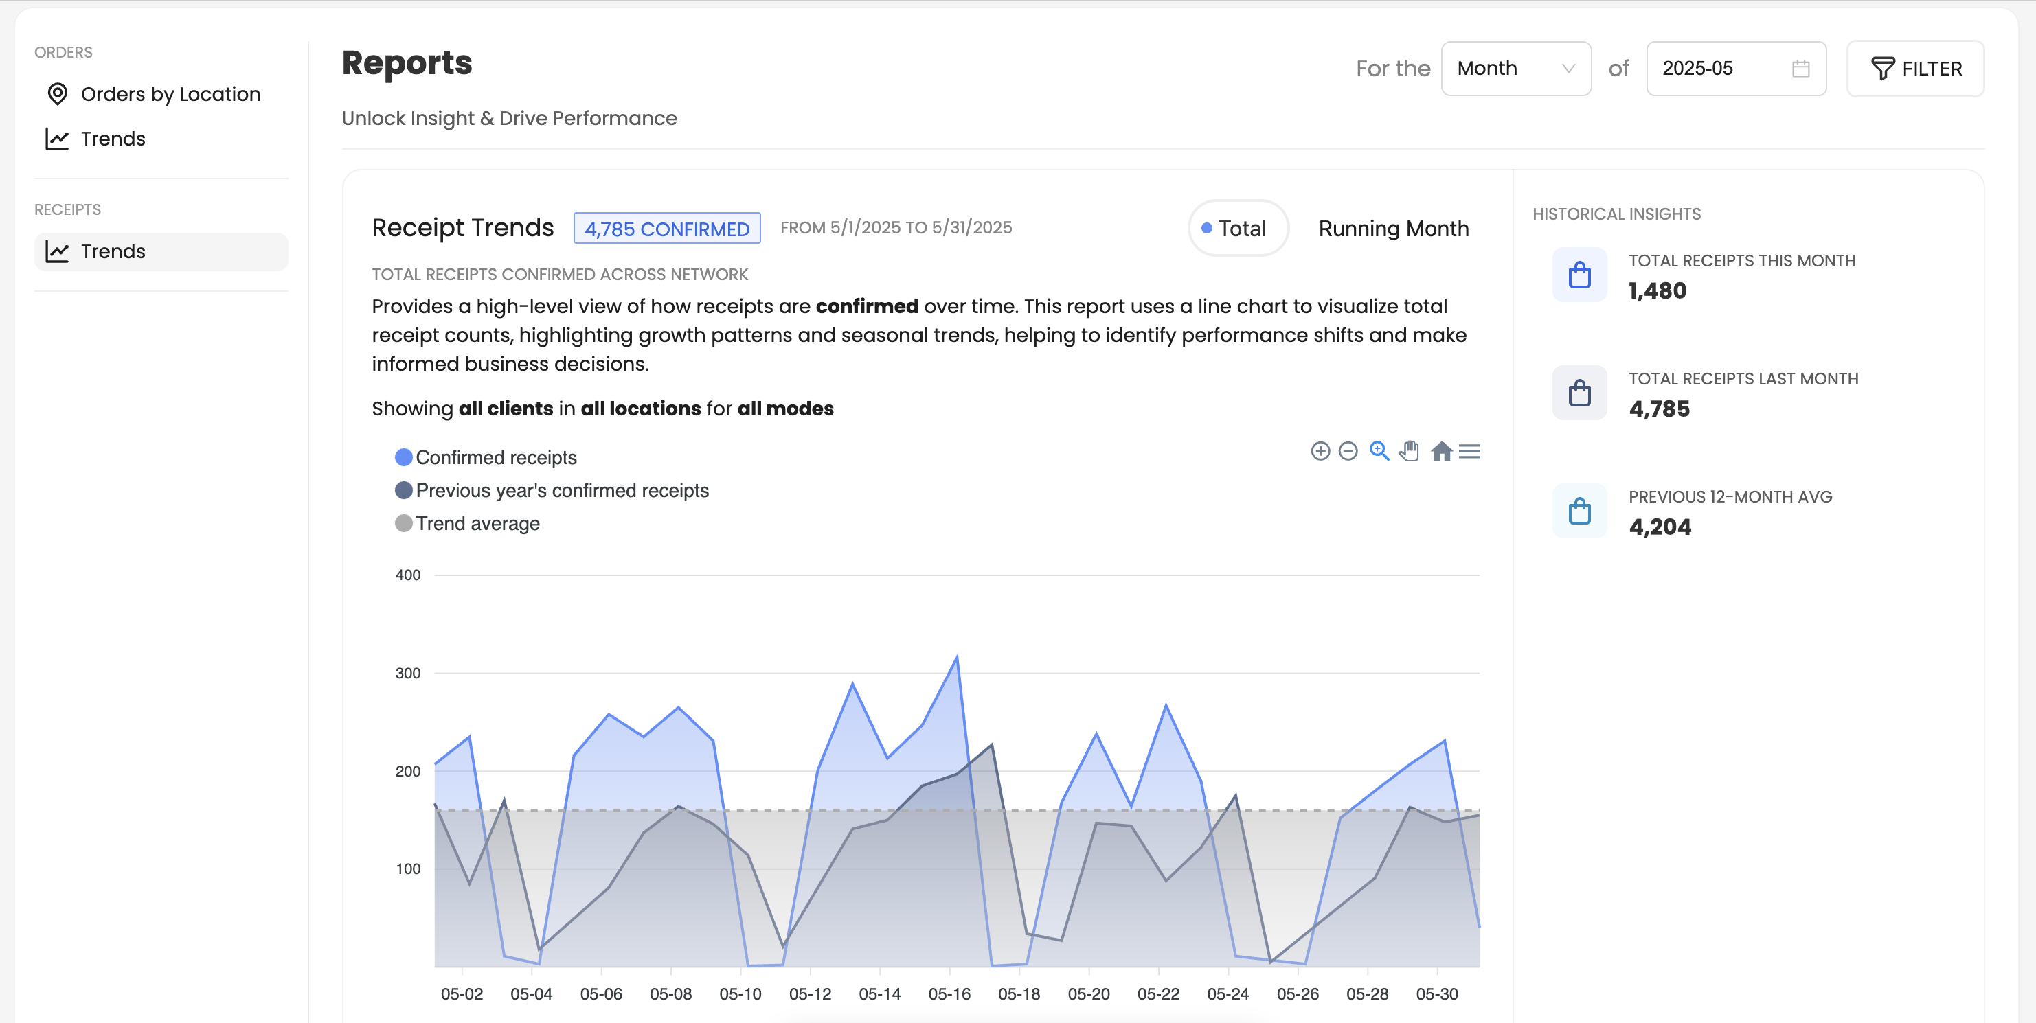Click the Receipt Trends heading
The height and width of the screenshot is (1023, 2036).
pos(463,227)
